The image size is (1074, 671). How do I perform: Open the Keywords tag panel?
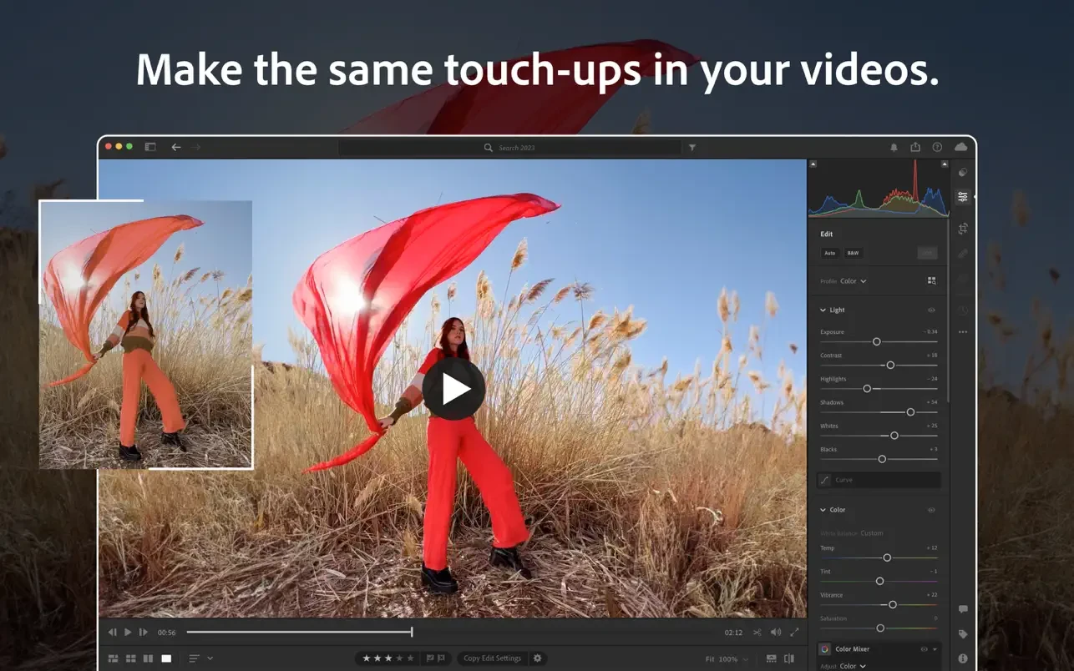[963, 634]
